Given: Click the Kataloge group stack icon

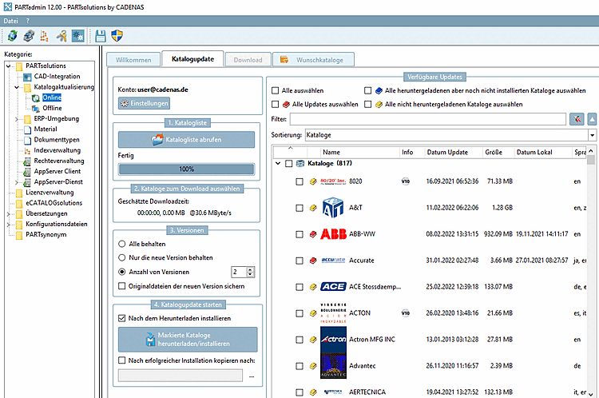Looking at the screenshot, I should (x=300, y=164).
